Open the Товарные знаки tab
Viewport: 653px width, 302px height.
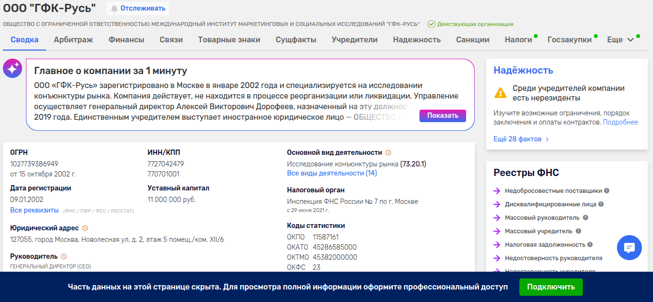point(229,40)
